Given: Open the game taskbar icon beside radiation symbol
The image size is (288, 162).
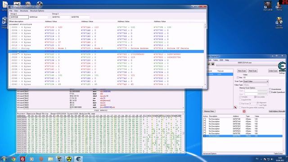Looking at the screenshot, I should point(59,159).
